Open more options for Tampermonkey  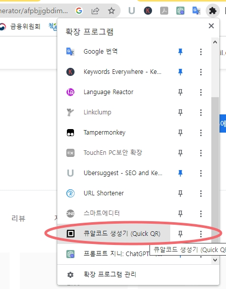tap(201, 133)
